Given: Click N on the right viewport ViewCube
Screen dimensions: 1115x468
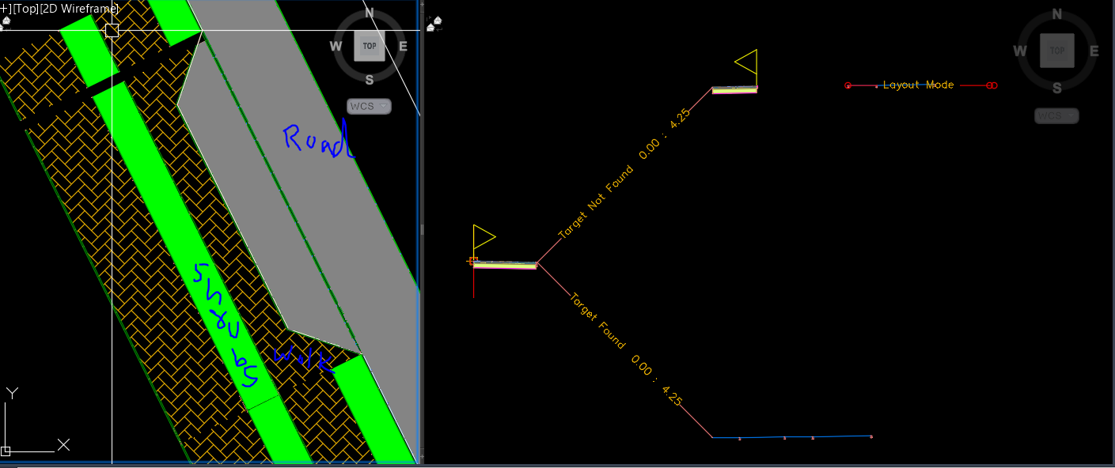Looking at the screenshot, I should (x=1057, y=13).
